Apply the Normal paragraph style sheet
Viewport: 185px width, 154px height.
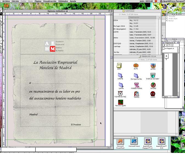tap(171, 21)
